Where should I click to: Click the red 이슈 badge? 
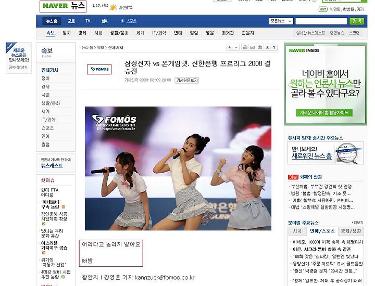(x=293, y=177)
